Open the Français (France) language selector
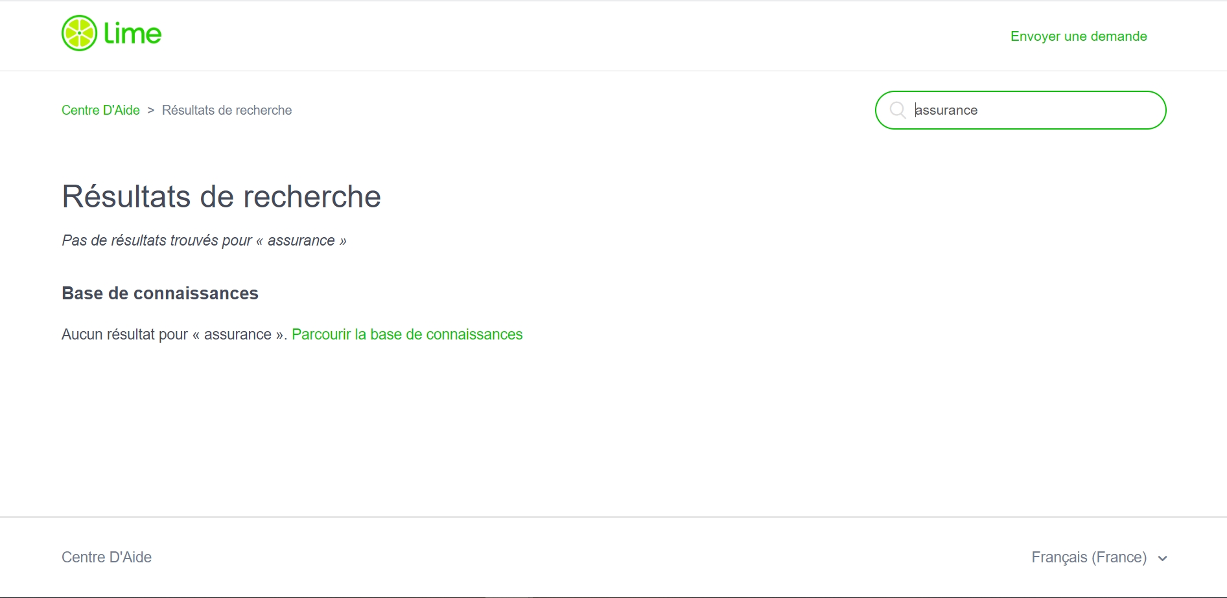The width and height of the screenshot is (1227, 598). pyautogui.click(x=1089, y=557)
